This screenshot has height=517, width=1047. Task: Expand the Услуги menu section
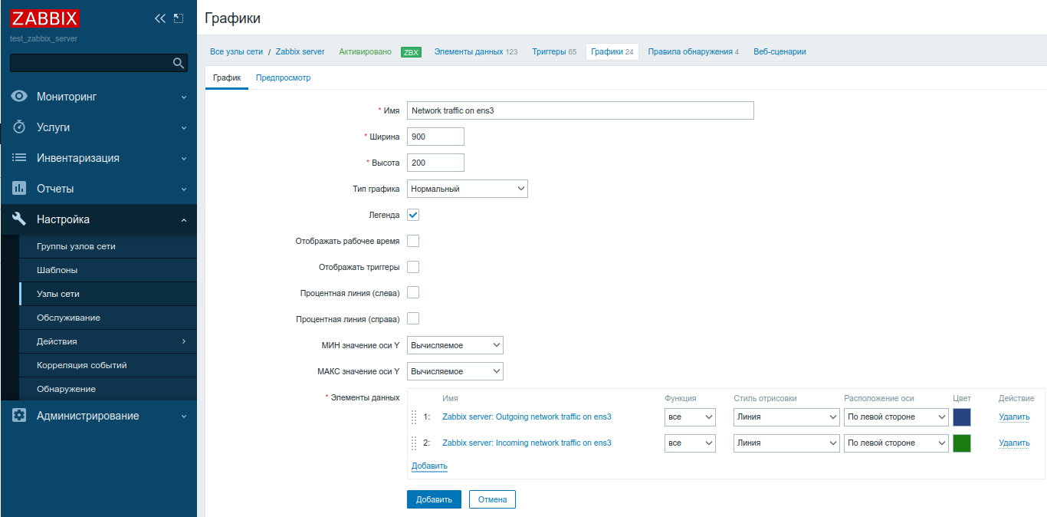pyautogui.click(x=98, y=127)
